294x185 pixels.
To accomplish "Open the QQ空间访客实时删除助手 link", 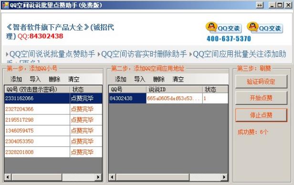I will [144, 54].
